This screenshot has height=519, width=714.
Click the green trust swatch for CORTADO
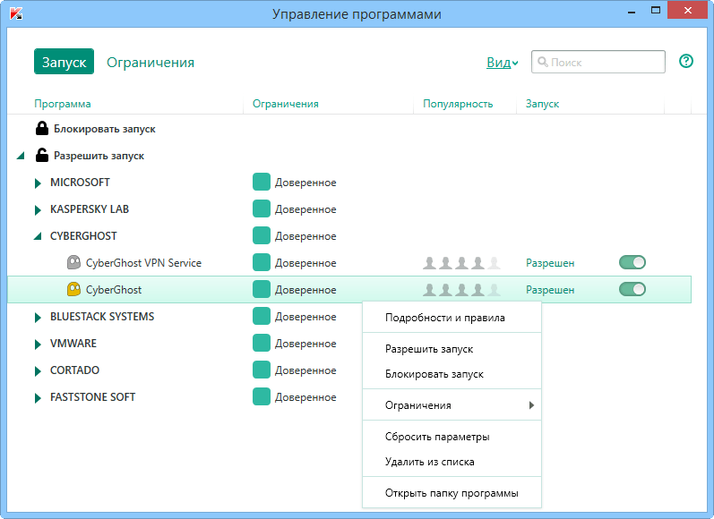pyautogui.click(x=262, y=370)
